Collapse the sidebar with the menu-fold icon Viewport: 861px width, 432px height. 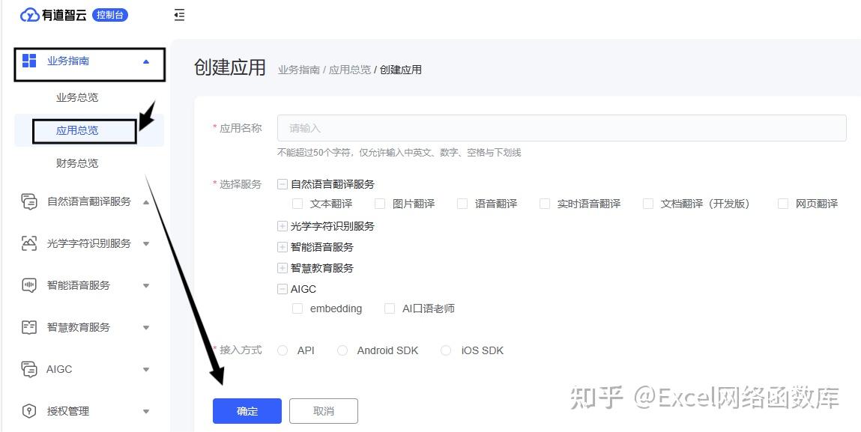point(180,16)
